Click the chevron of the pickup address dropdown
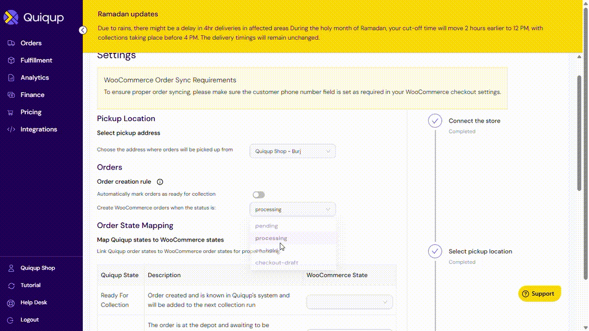This screenshot has height=331, width=589. (x=328, y=152)
